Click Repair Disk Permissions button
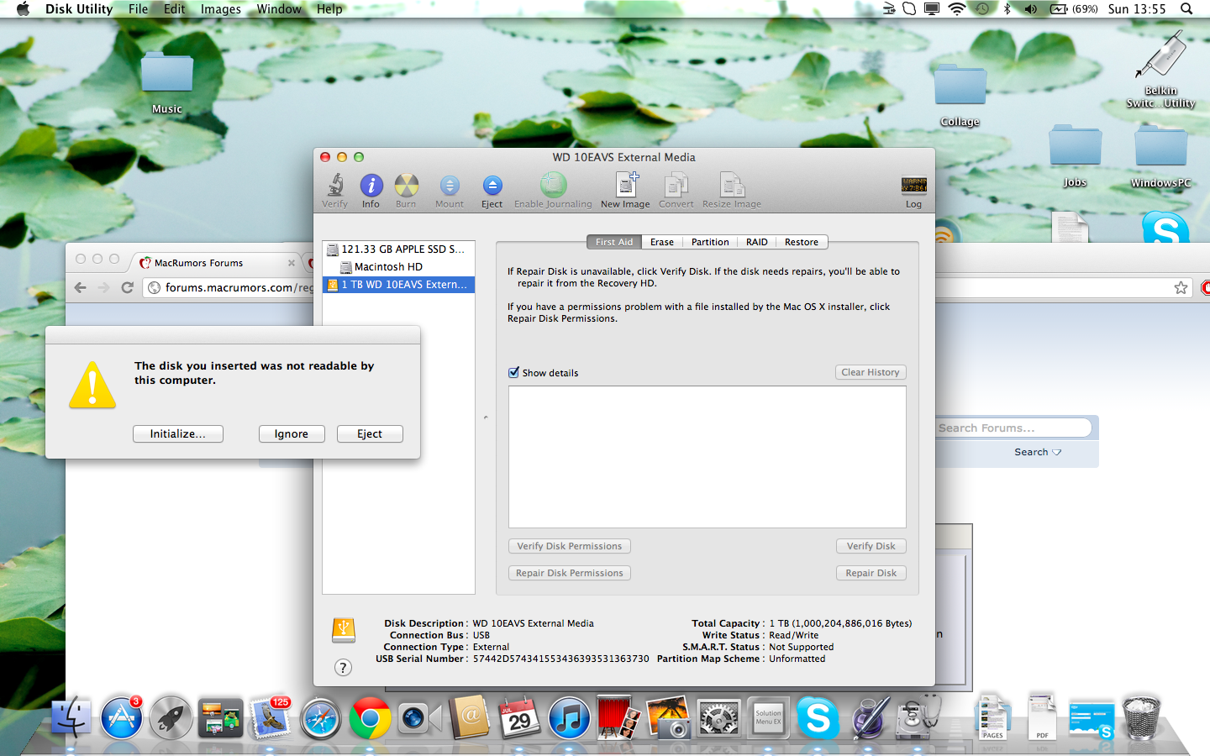 570,573
